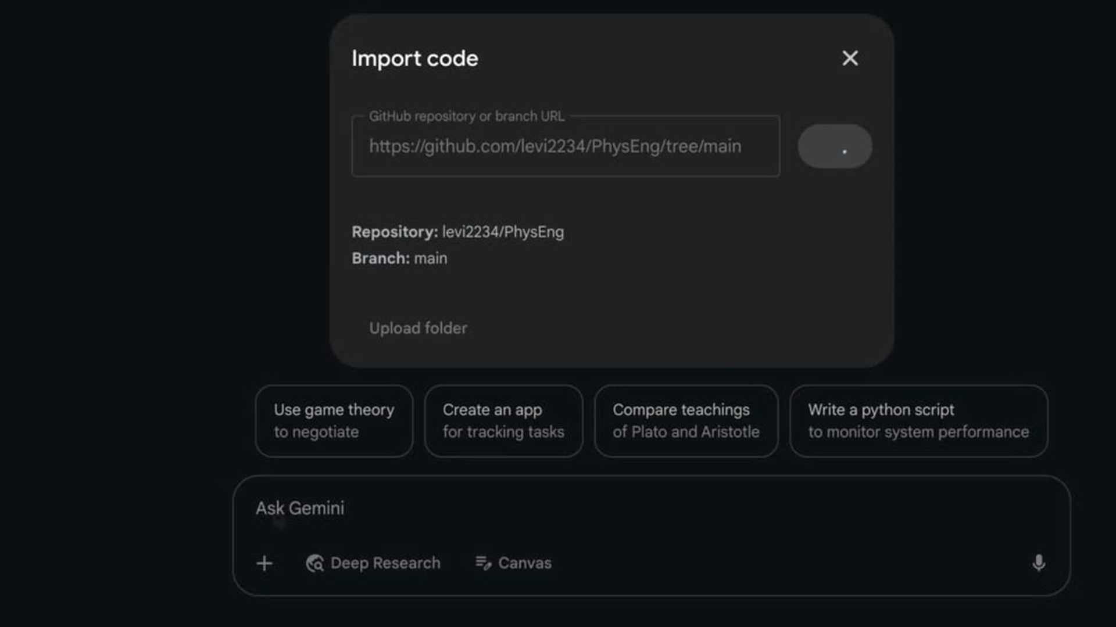Open the plus menu for upload choices
The width and height of the screenshot is (1116, 627).
click(x=264, y=563)
